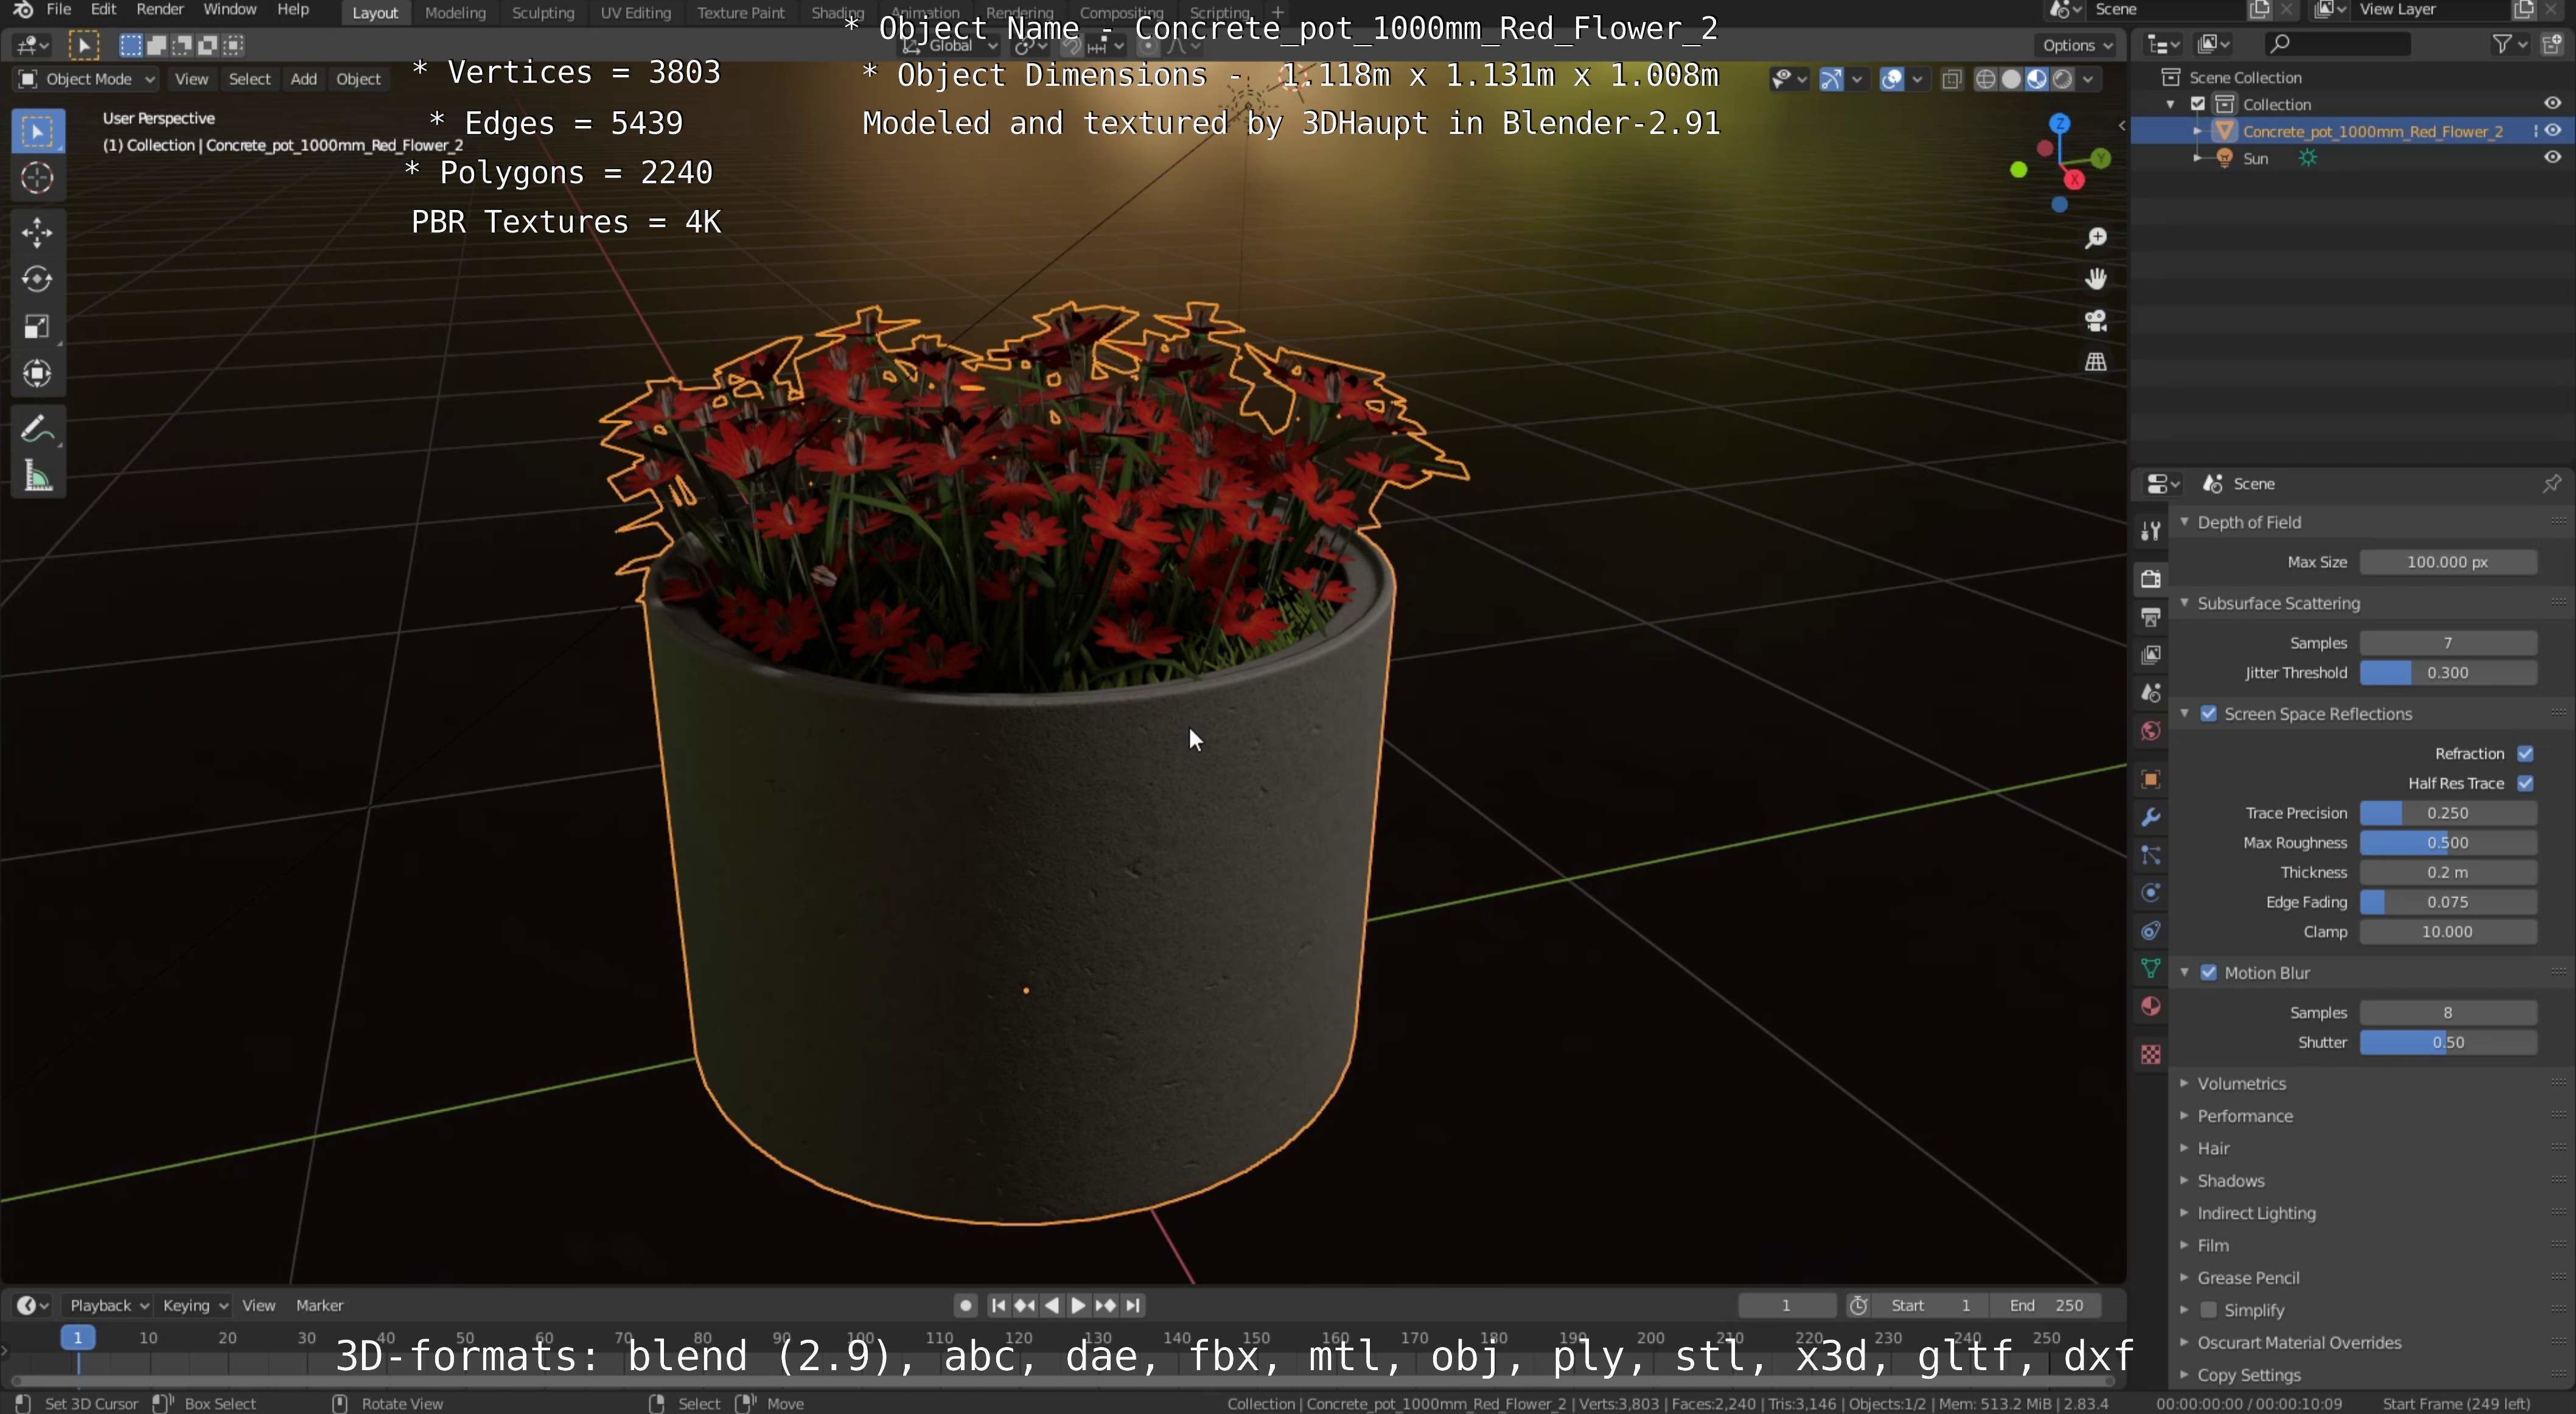This screenshot has height=1414, width=2576.
Task: Open the World properties tab
Action: (x=2150, y=731)
